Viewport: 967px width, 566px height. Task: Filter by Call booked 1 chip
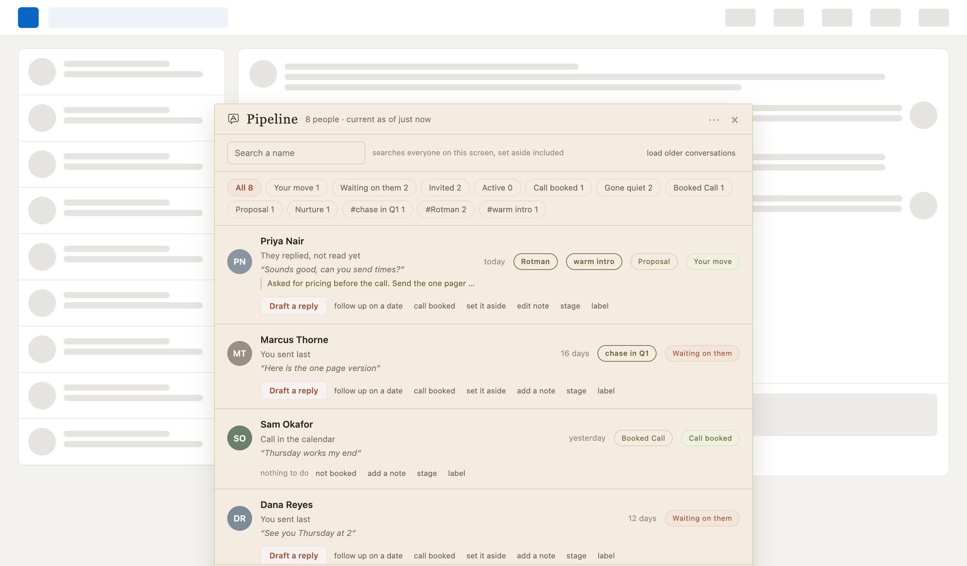(558, 187)
